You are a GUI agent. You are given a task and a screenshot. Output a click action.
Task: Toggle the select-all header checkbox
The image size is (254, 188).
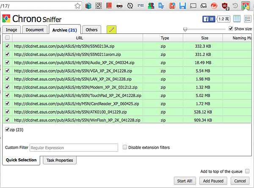coord(7,38)
